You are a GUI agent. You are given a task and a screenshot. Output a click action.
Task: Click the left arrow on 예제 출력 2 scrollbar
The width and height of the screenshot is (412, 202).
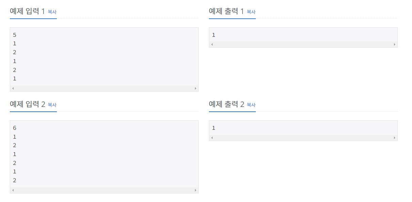[212, 137]
